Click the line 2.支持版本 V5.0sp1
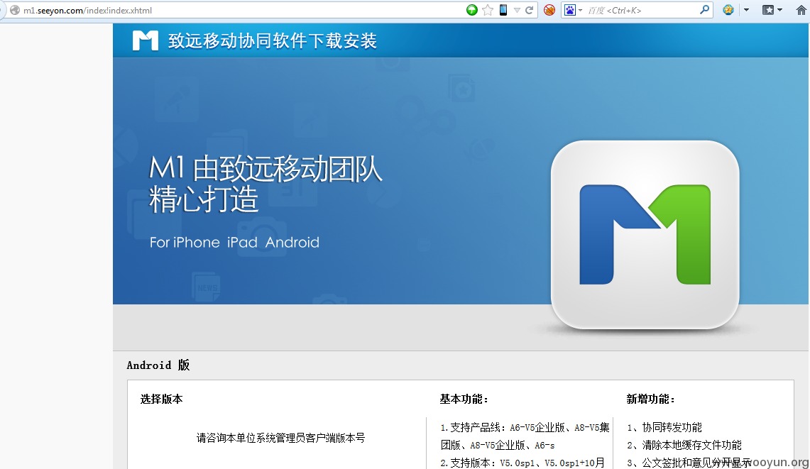Screen dimensions: 810x469 522,463
